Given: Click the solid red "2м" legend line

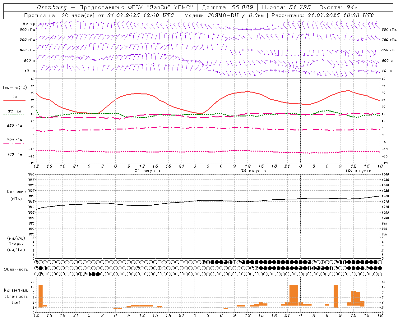Looking at the screenshot, I should pos(14,100).
